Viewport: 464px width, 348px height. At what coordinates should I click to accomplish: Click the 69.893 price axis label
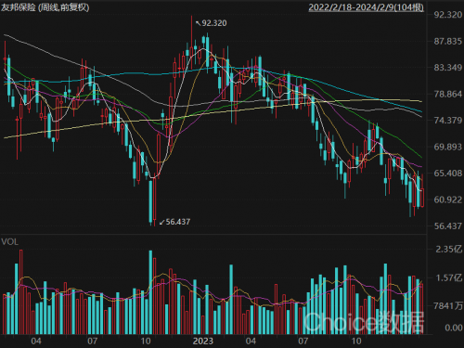[448, 147]
